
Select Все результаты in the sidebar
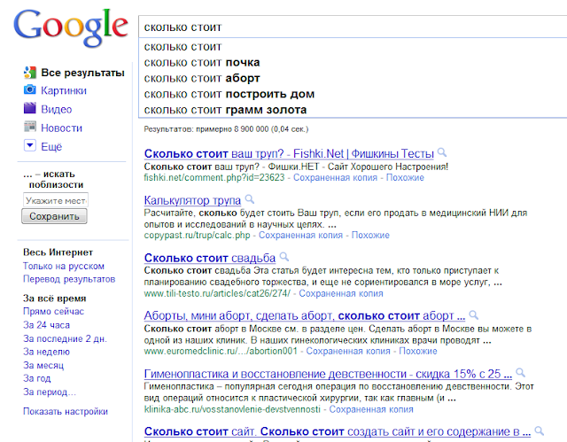(82, 73)
